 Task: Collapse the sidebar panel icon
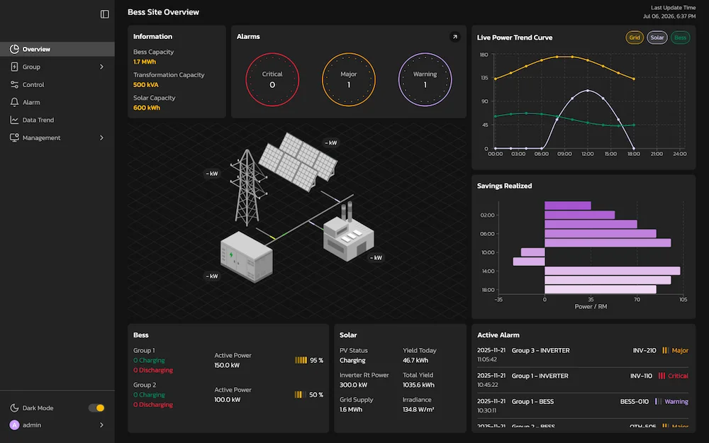[104, 14]
